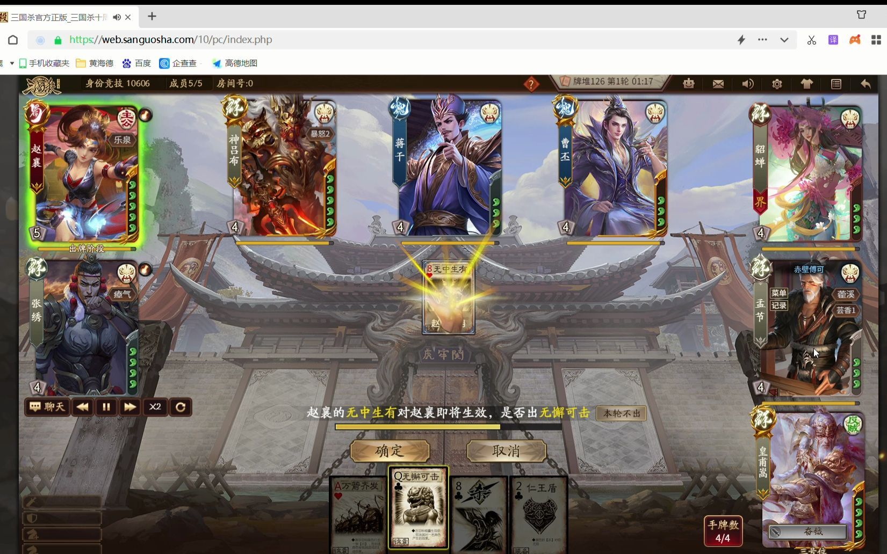Click the scissors screenshot extension icon
This screenshot has height=554, width=887.
tap(811, 40)
